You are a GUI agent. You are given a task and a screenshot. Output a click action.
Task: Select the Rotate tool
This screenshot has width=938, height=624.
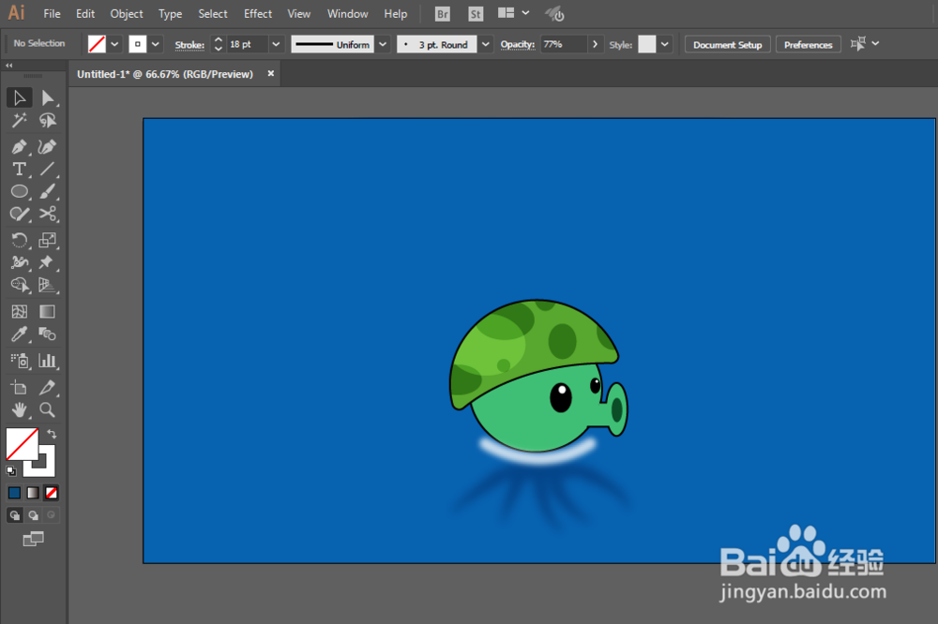[19, 240]
